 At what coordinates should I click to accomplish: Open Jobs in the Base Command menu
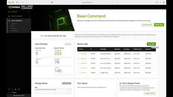click(x=12, y=26)
